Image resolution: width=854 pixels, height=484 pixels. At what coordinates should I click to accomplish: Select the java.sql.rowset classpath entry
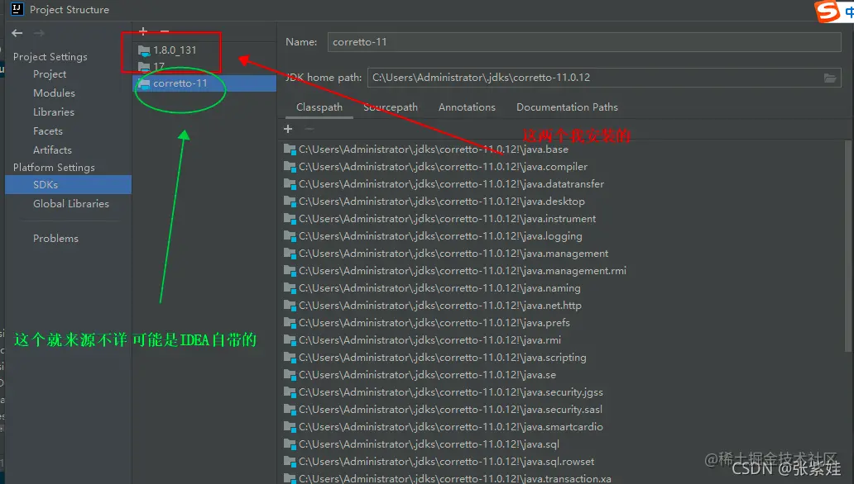pyautogui.click(x=439, y=462)
